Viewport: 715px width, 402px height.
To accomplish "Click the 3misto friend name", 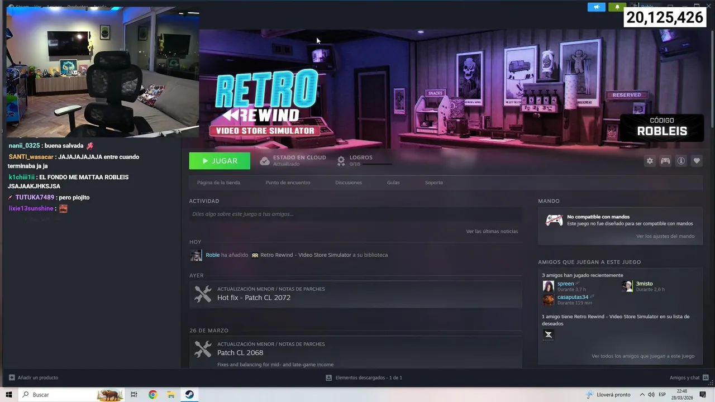I will [x=644, y=284].
